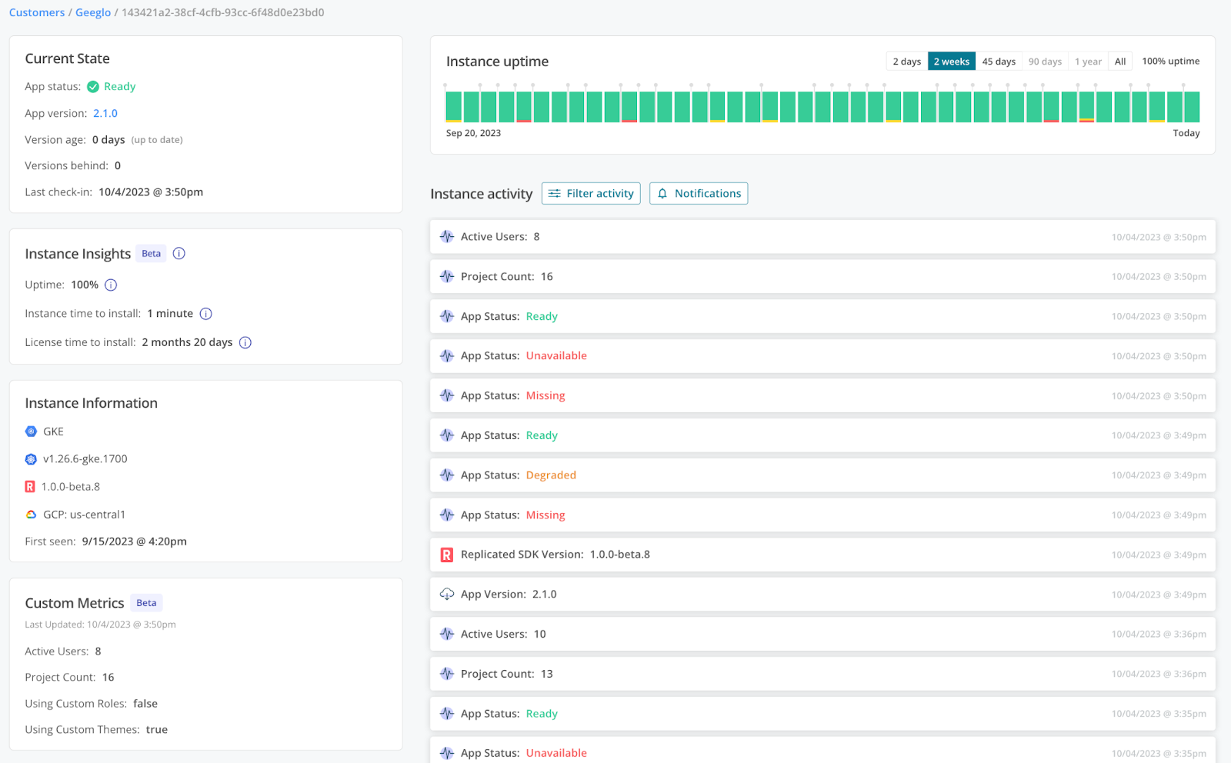Screen dimensions: 1231x763
Task: Click the pulse icon on Active Users: 10 row
Action: pyautogui.click(x=447, y=635)
